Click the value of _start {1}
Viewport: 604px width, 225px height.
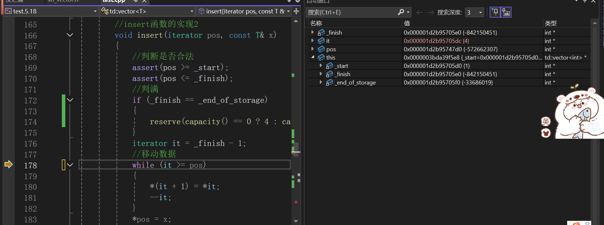point(437,66)
